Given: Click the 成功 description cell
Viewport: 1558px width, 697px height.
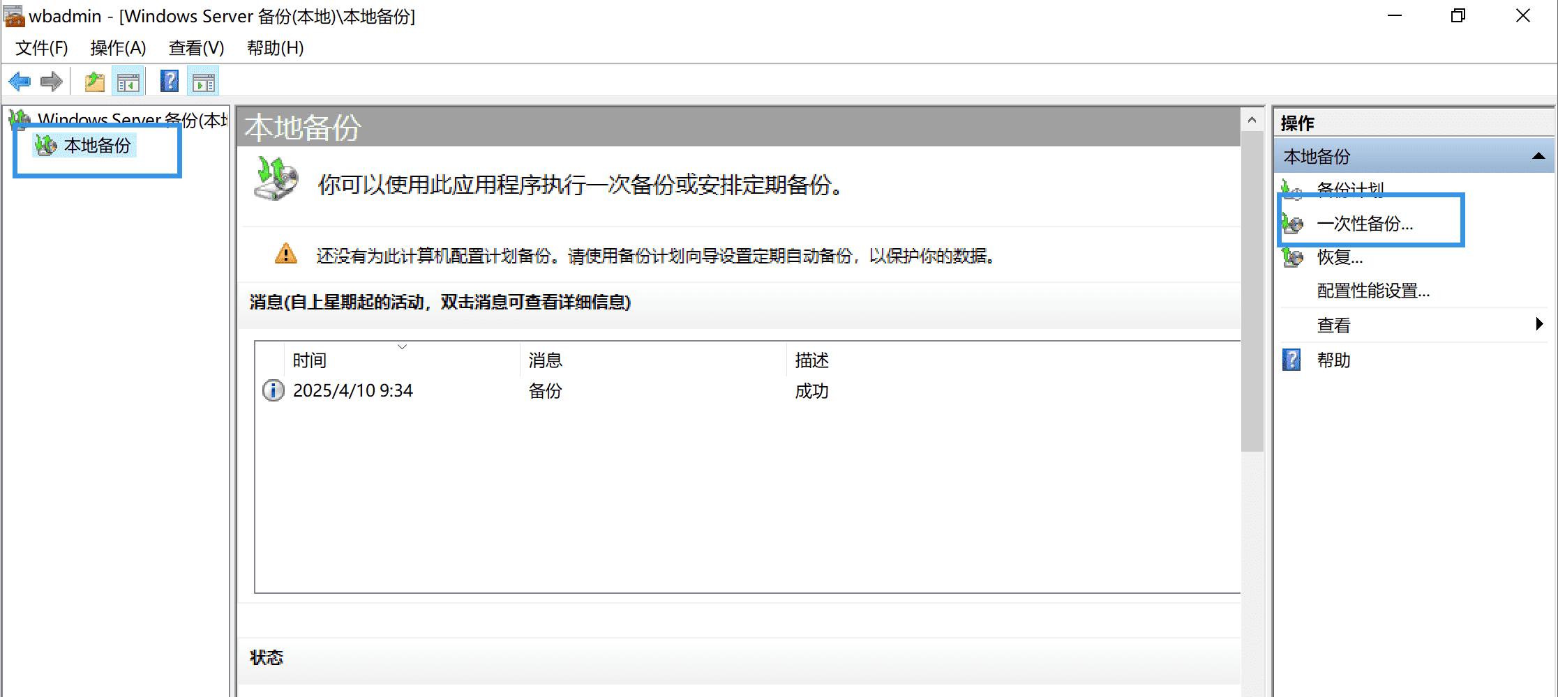Looking at the screenshot, I should (811, 391).
